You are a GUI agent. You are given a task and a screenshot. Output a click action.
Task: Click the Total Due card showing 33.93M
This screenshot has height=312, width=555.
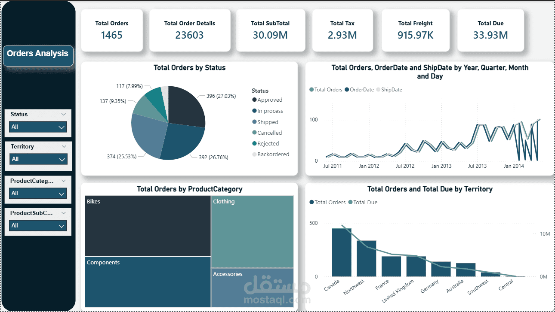tap(490, 35)
